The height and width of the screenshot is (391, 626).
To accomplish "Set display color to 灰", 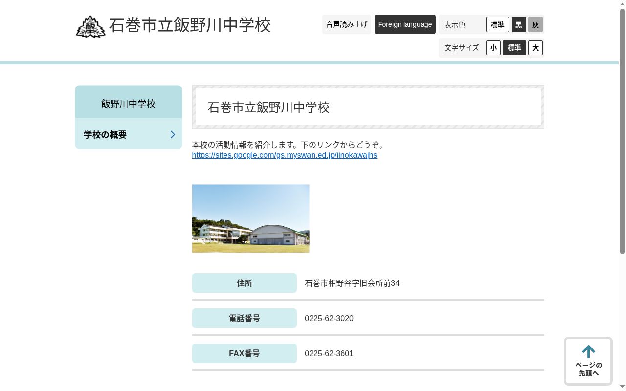I will tap(536, 24).
